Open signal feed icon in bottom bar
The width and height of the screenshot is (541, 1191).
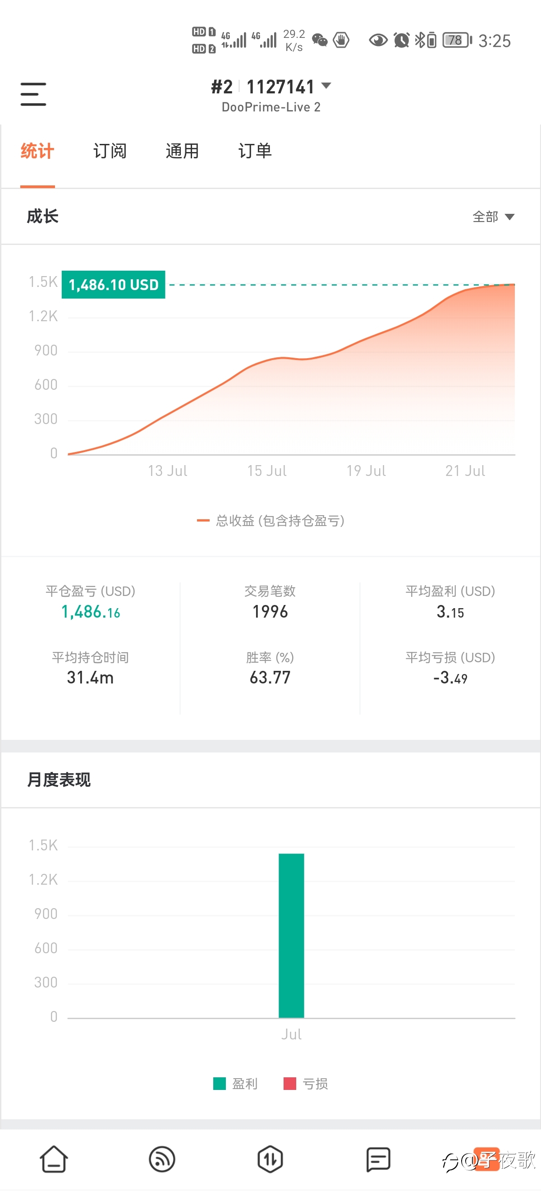point(162,1159)
